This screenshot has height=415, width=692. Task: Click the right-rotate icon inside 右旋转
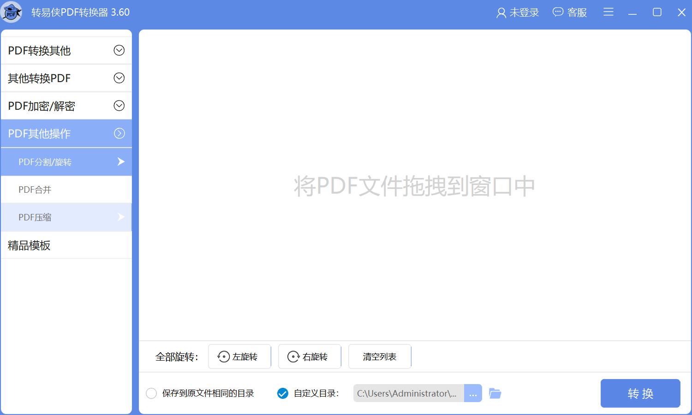pos(293,356)
